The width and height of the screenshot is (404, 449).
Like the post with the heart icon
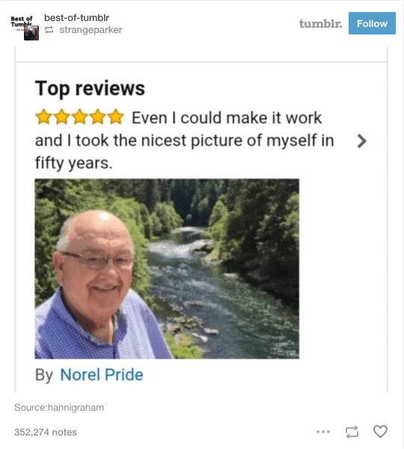coord(380,432)
